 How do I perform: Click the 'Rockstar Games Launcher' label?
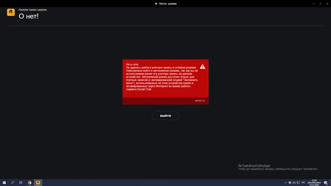(33, 10)
